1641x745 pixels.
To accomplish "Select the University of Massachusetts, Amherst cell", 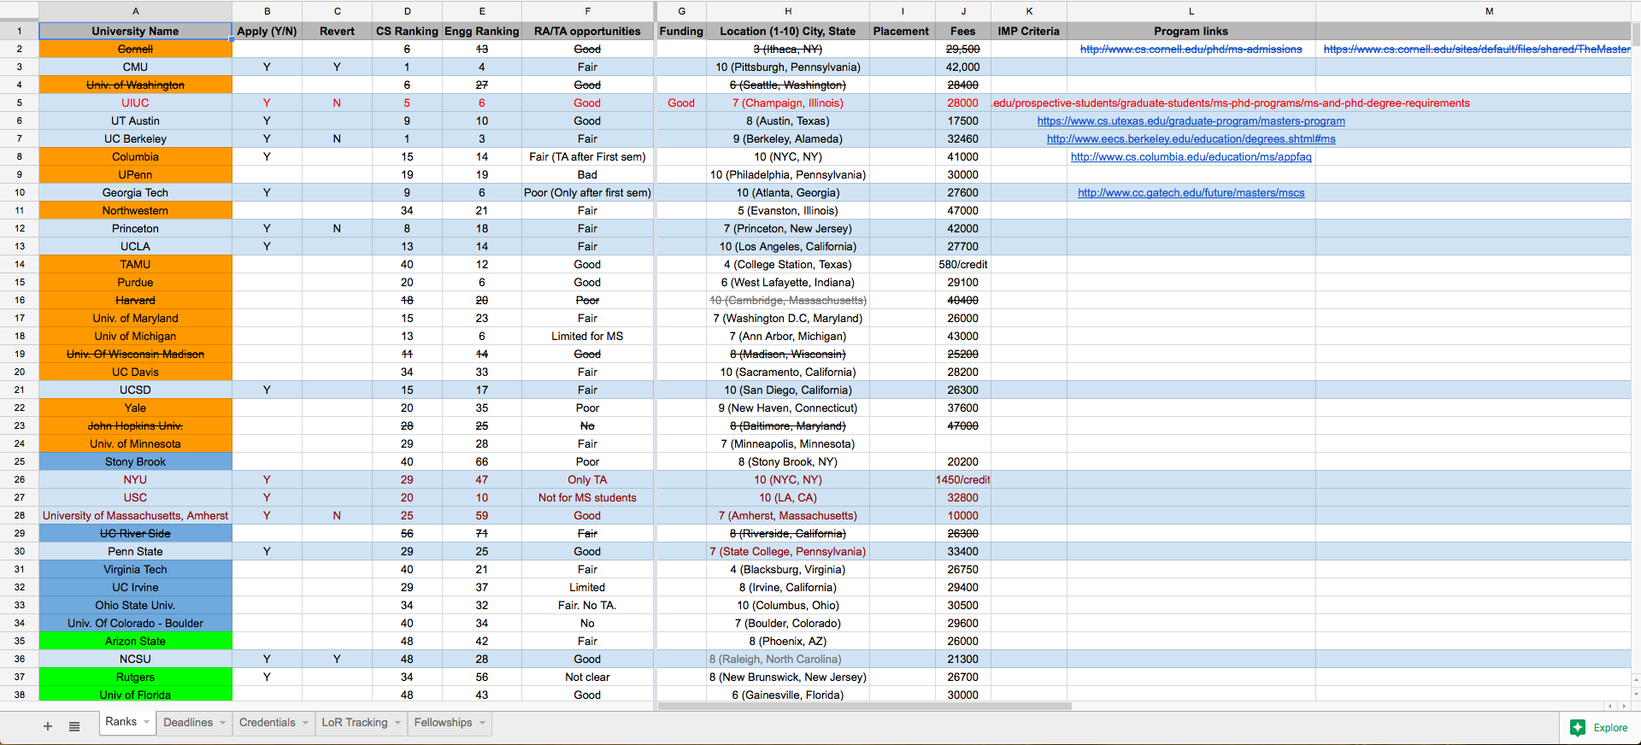I will coord(135,516).
